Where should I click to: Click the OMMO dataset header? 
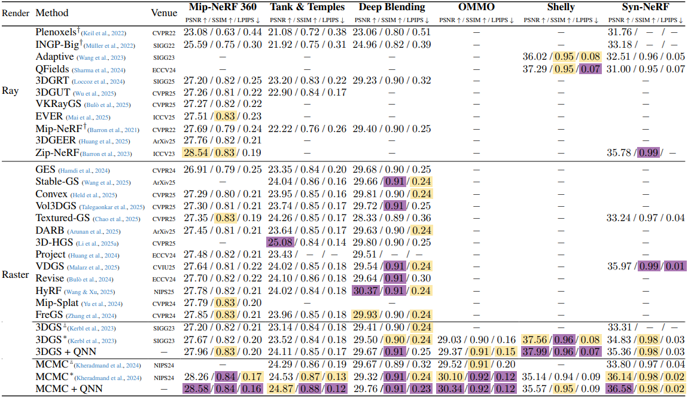[x=476, y=8]
